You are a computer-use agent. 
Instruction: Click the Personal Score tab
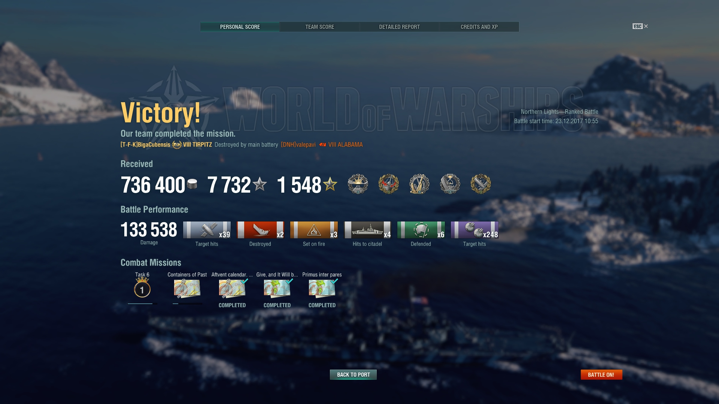click(240, 27)
